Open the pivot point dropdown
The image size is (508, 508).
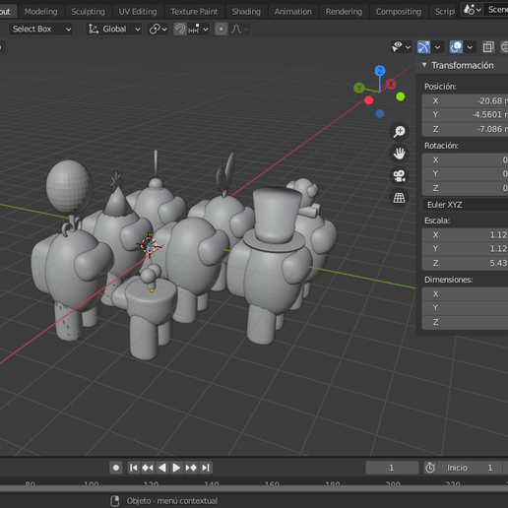tap(158, 30)
